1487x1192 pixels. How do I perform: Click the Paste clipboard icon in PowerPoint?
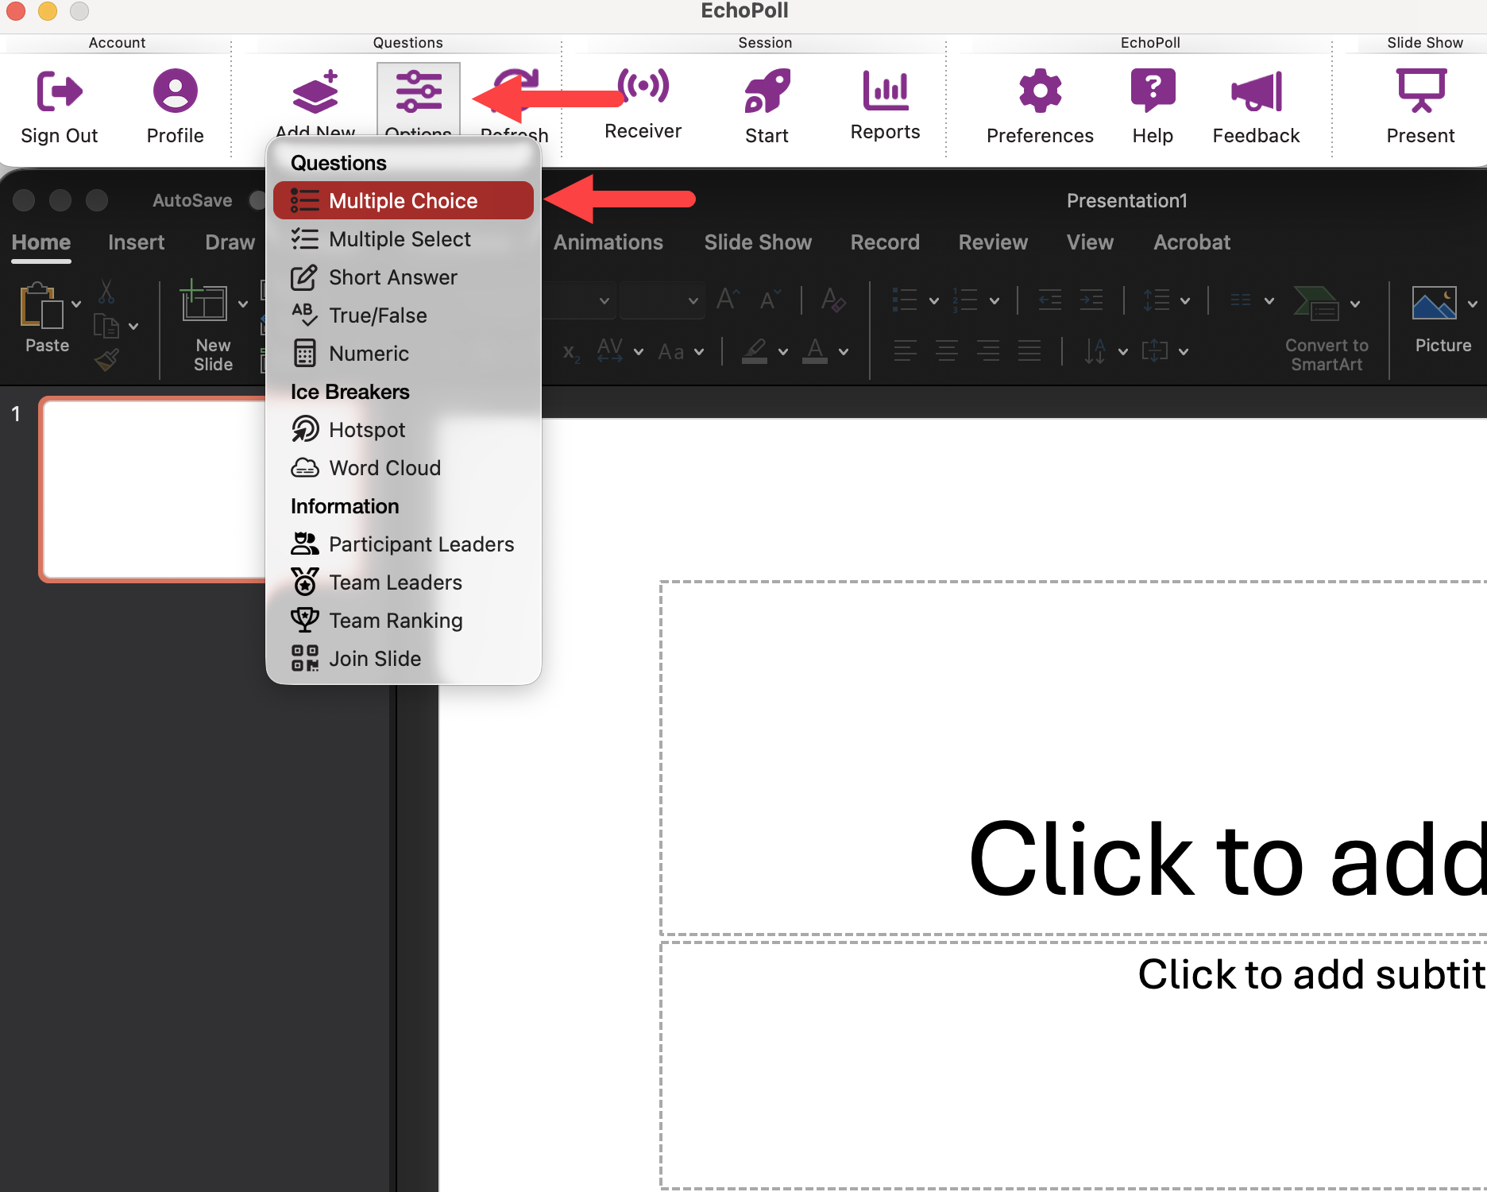click(x=41, y=306)
